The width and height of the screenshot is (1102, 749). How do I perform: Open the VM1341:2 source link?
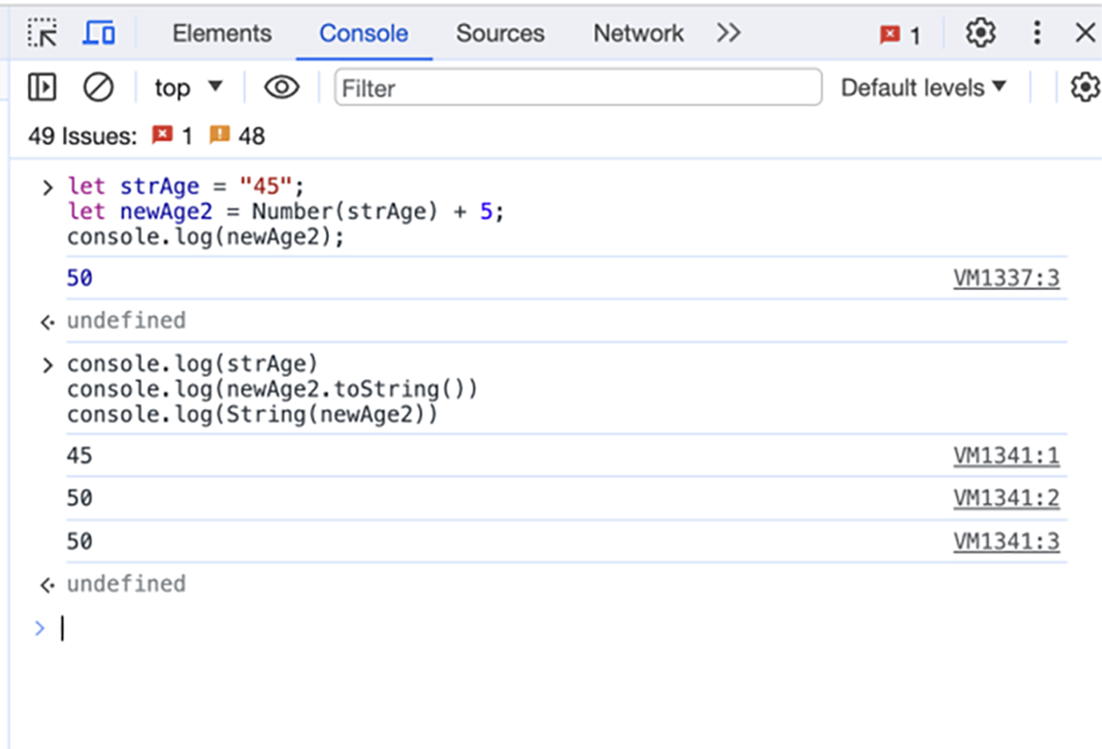coord(1008,498)
